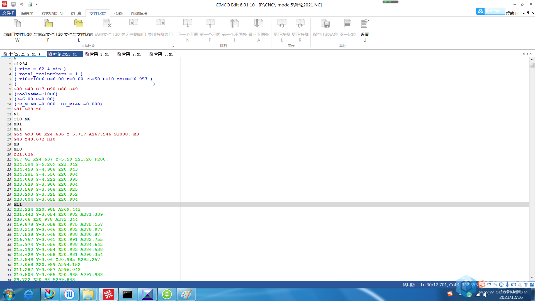Click the blue cloud upload button
Viewport: 535px width, 301px height.
coord(490,11)
